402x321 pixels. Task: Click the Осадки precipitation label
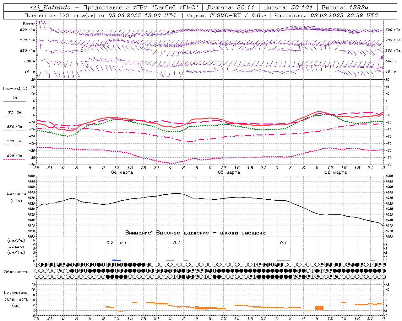[16, 246]
